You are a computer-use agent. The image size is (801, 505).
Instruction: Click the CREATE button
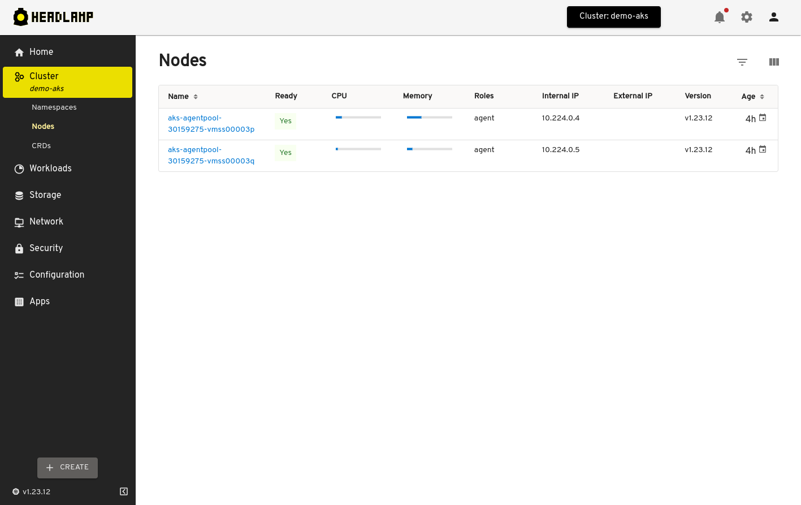pyautogui.click(x=67, y=468)
